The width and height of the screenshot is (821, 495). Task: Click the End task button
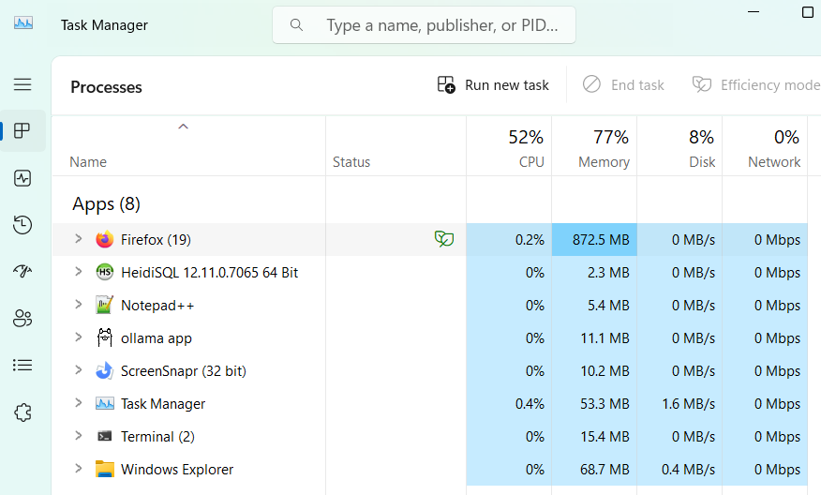[x=623, y=85]
